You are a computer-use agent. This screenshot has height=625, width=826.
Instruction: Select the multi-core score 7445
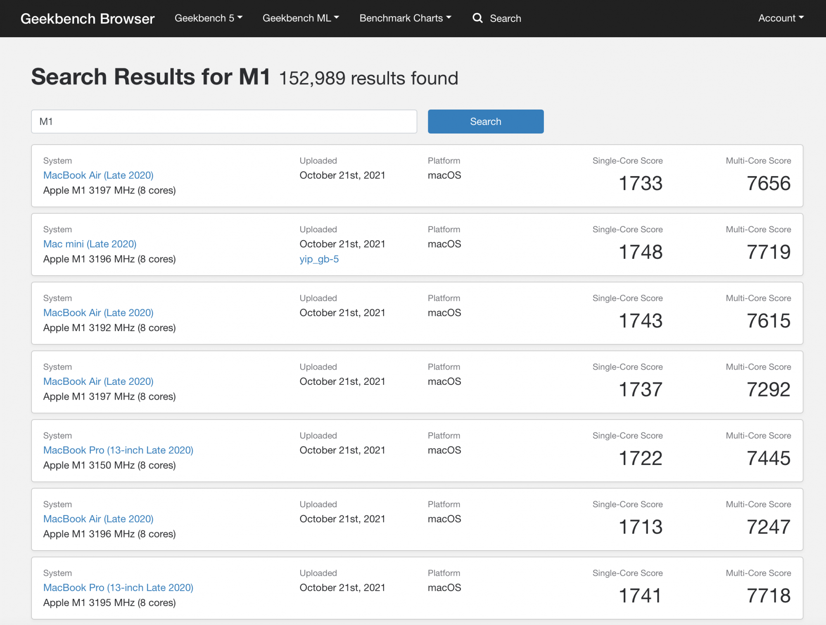coord(769,458)
